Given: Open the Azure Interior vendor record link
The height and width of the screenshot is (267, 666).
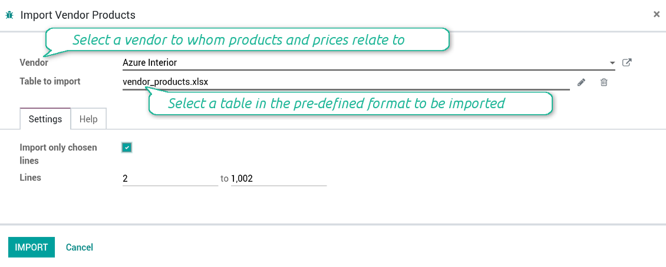Looking at the screenshot, I should coord(627,62).
